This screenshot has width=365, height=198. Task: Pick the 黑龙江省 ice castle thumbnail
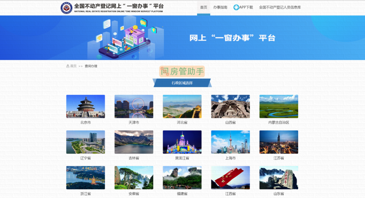(x=182, y=142)
